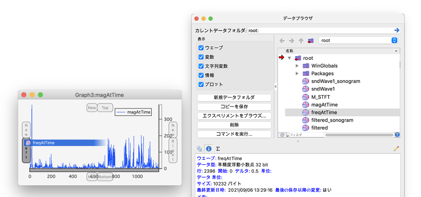This screenshot has width=421, height=197.
Task: Click the blue arrow beside current data folder
Action: (397, 30)
